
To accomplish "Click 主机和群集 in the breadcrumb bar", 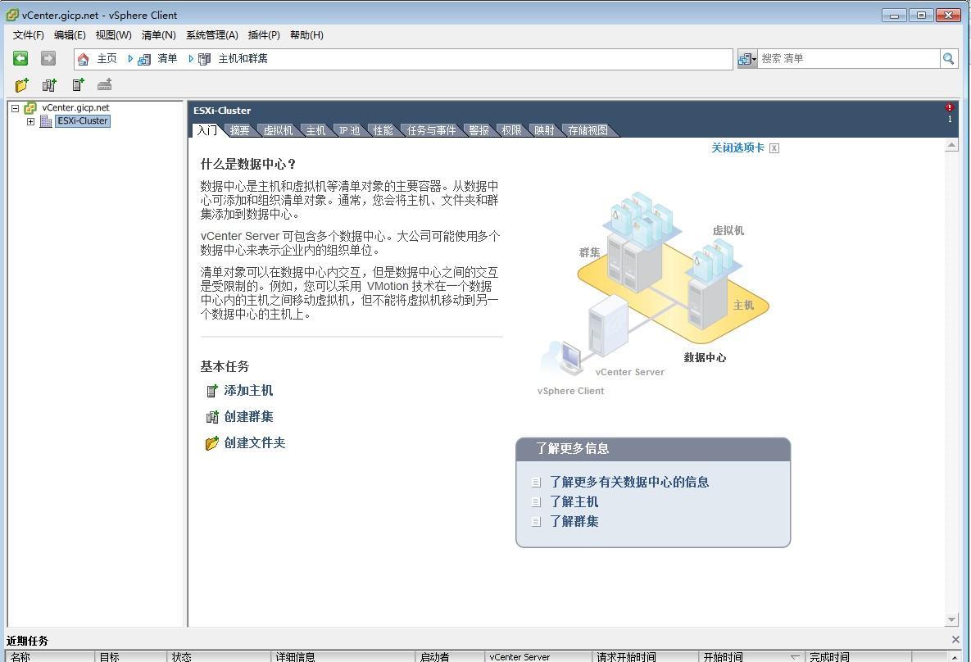I will [243, 59].
